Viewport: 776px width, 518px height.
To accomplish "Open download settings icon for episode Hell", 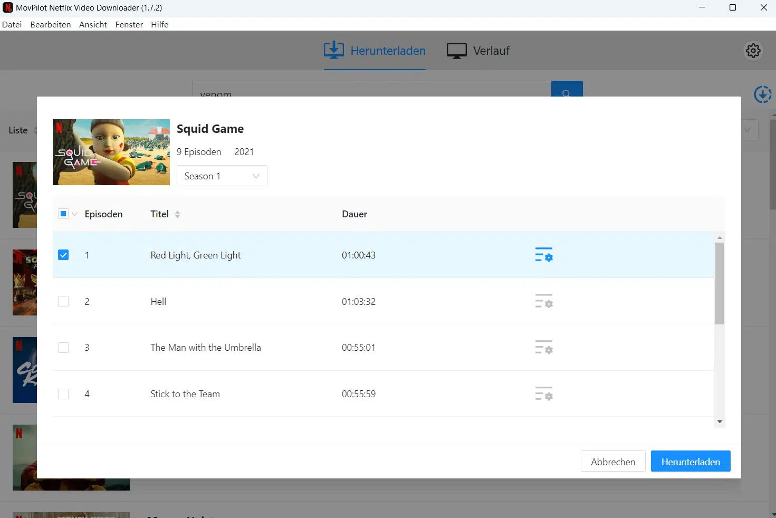I will [x=544, y=301].
